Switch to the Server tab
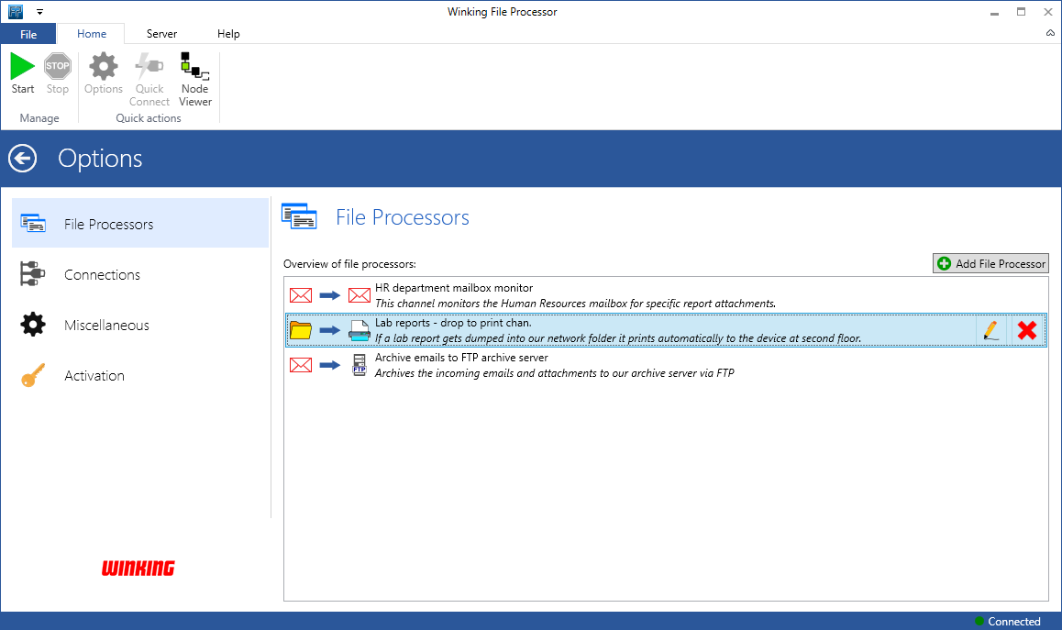The height and width of the screenshot is (630, 1062). 162,34
